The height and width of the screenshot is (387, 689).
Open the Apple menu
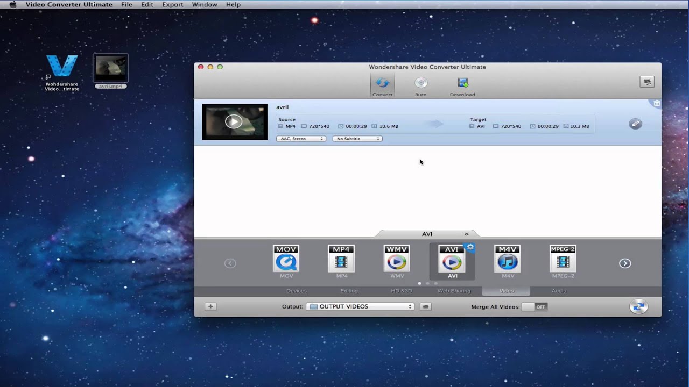[13, 4]
